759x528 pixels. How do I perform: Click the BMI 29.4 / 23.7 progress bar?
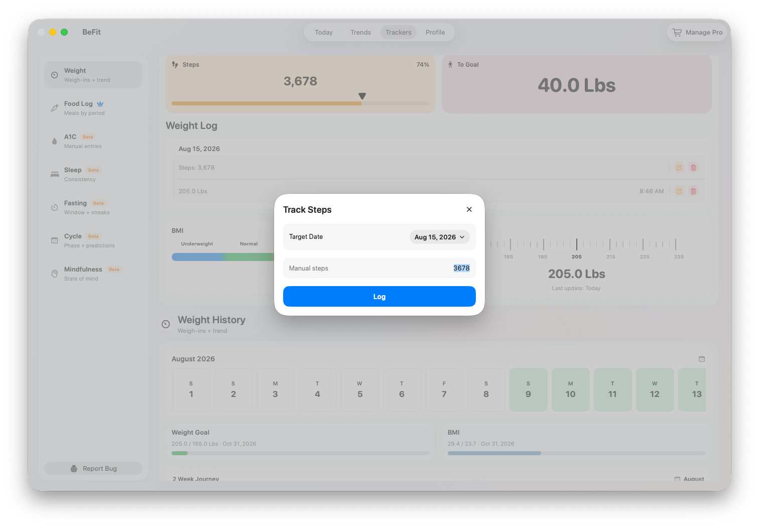(577, 453)
